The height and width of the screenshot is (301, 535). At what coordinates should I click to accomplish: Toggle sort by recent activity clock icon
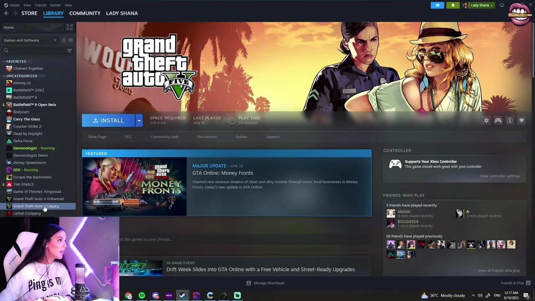tap(64, 40)
